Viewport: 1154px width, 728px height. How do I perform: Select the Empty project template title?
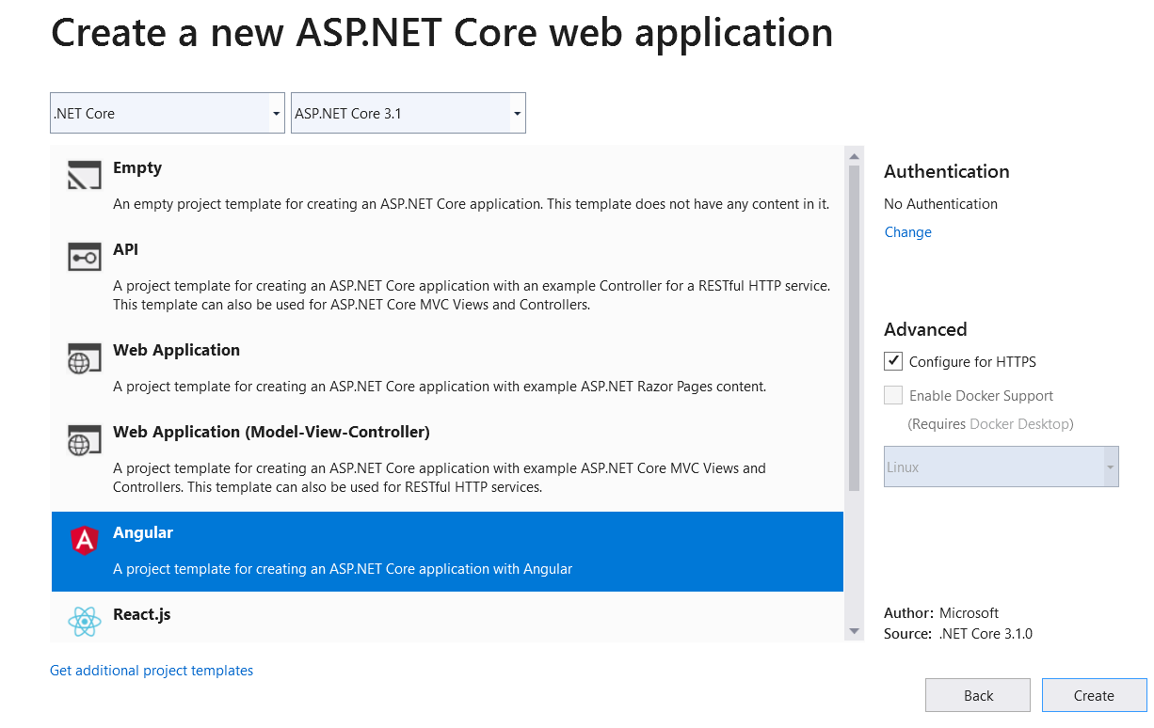pos(137,167)
